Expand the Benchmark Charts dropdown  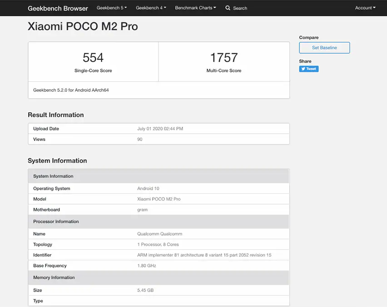pos(195,8)
